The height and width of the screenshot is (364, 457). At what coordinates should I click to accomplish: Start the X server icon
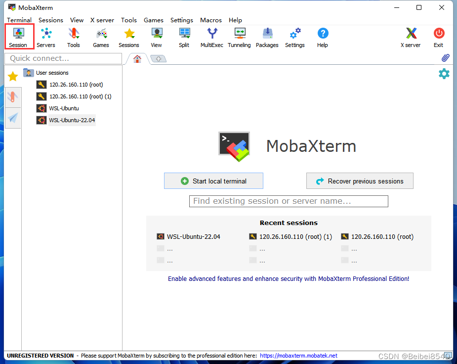coord(411,36)
